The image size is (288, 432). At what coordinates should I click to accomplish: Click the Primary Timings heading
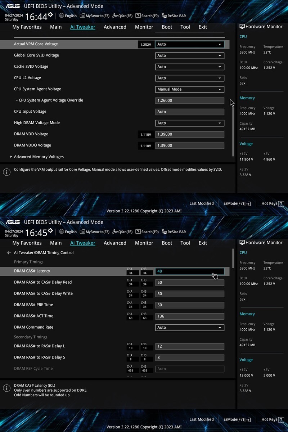(x=28, y=262)
